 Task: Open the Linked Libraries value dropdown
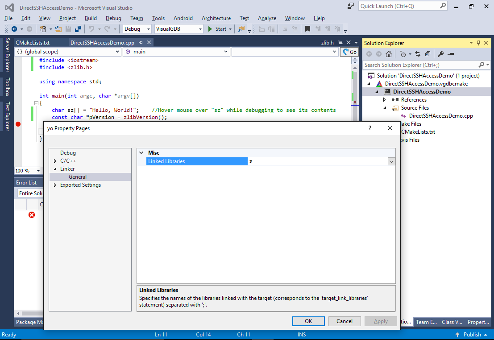(391, 161)
